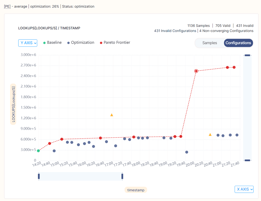
Task: Select the ringed red Pareto point
Action: 196,71
